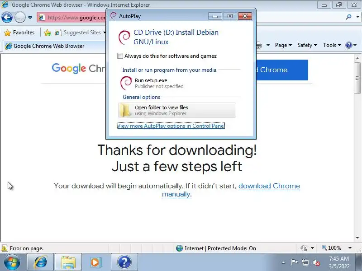
Task: Click the Internet Explorer Back arrow button
Action: coord(7,17)
